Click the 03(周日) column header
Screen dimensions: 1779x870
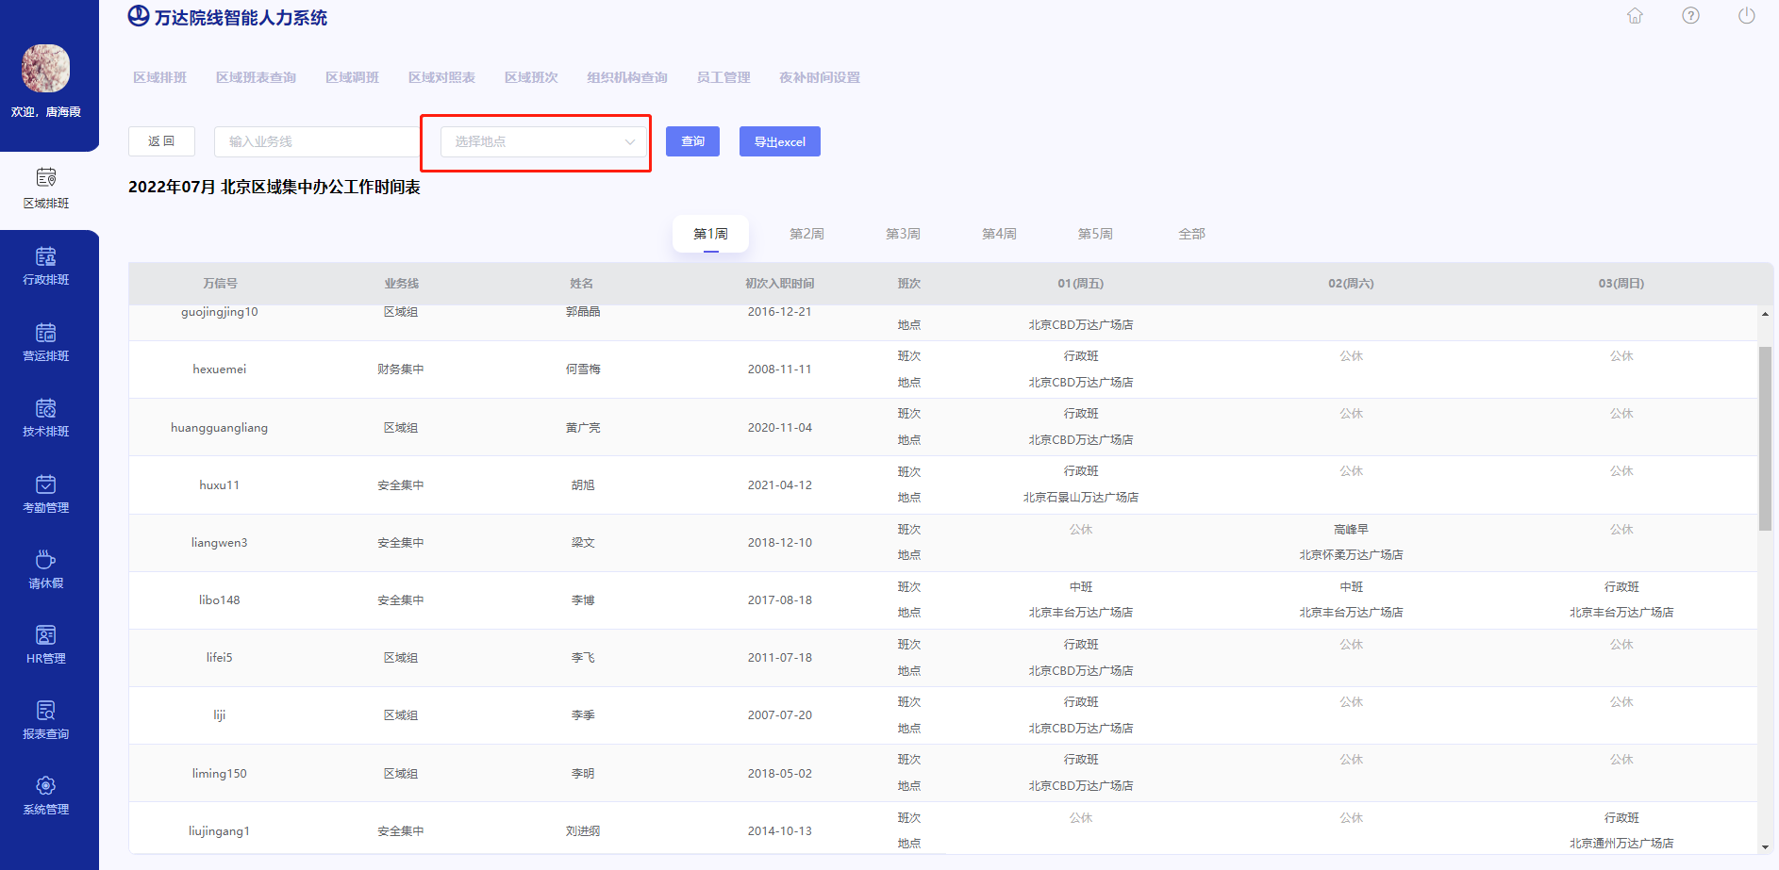pyautogui.click(x=1621, y=284)
